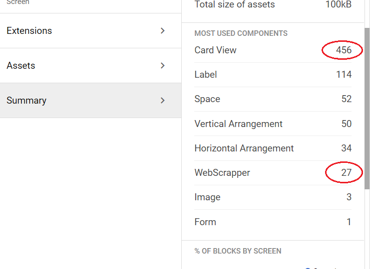370x269 pixels.
Task: Open the Assets section
Action: coord(21,66)
